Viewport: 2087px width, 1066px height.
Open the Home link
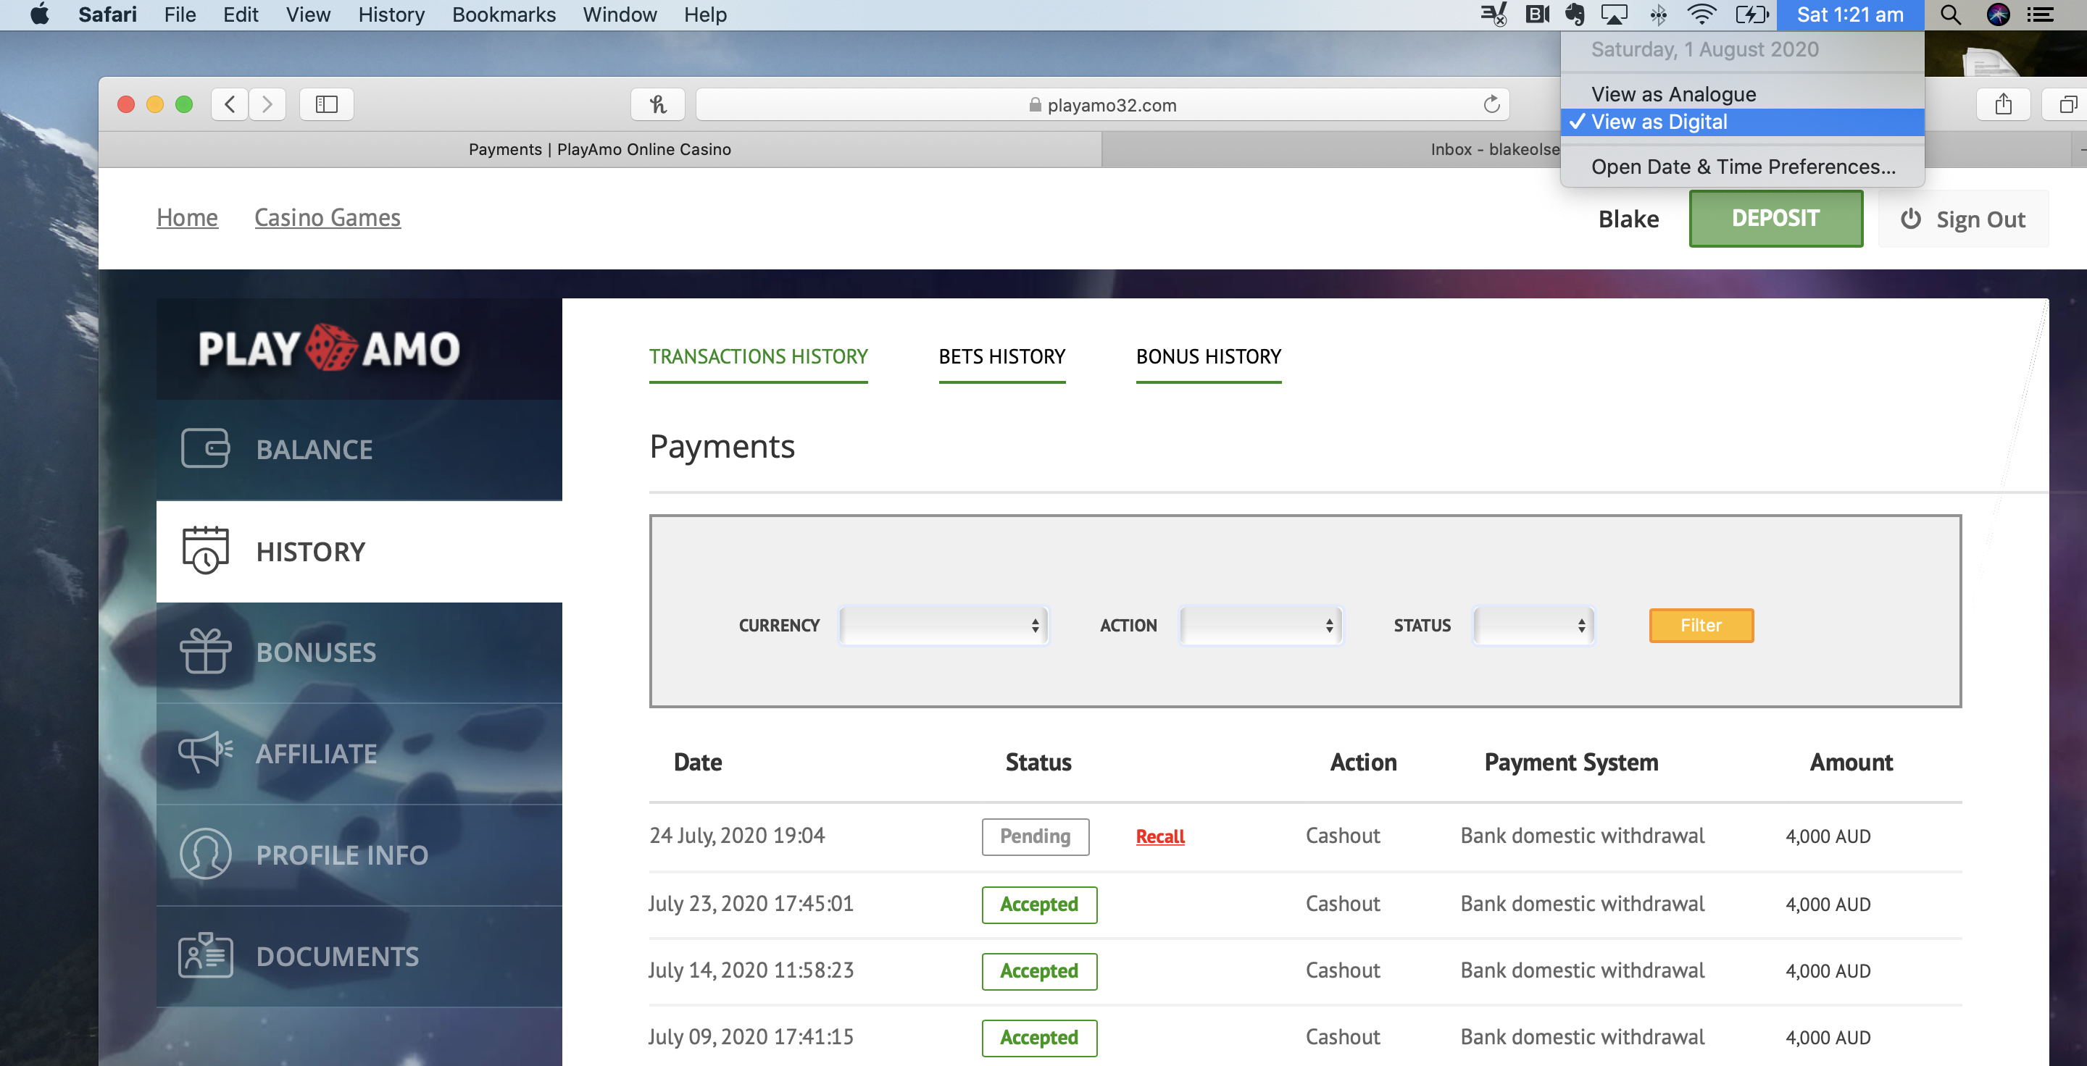click(187, 218)
